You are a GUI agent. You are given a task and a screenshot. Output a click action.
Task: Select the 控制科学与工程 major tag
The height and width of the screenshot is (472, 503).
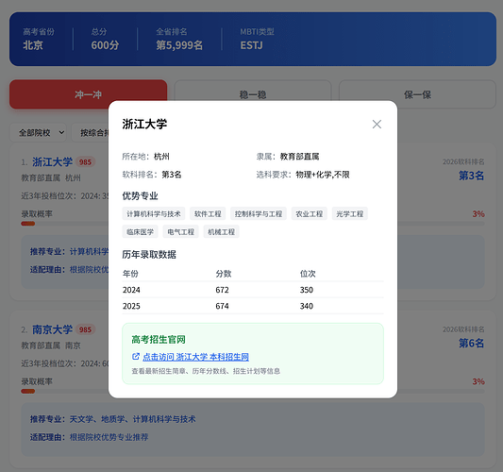click(259, 213)
